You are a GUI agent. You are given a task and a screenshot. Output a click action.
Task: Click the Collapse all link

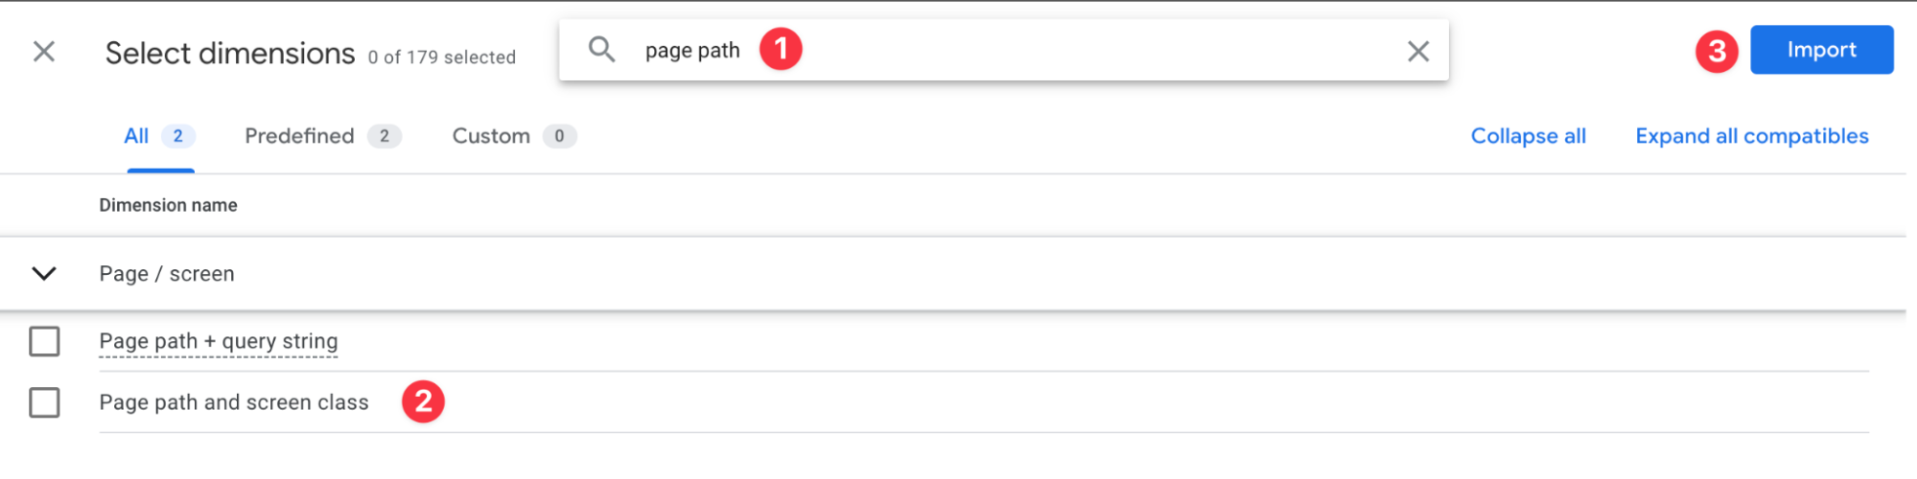point(1528,137)
